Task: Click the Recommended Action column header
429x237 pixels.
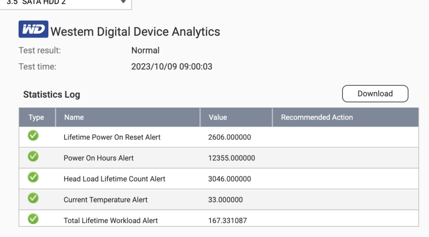Action: [345, 117]
